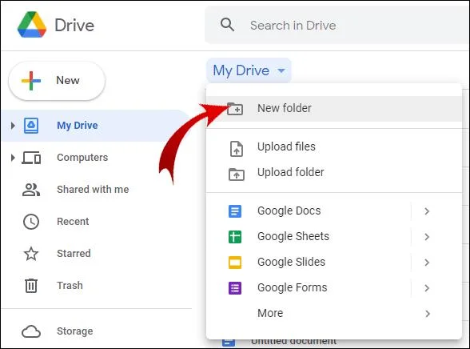Viewport: 470px width, 349px height.
Task: Click the Starred star icon
Action: click(x=31, y=254)
